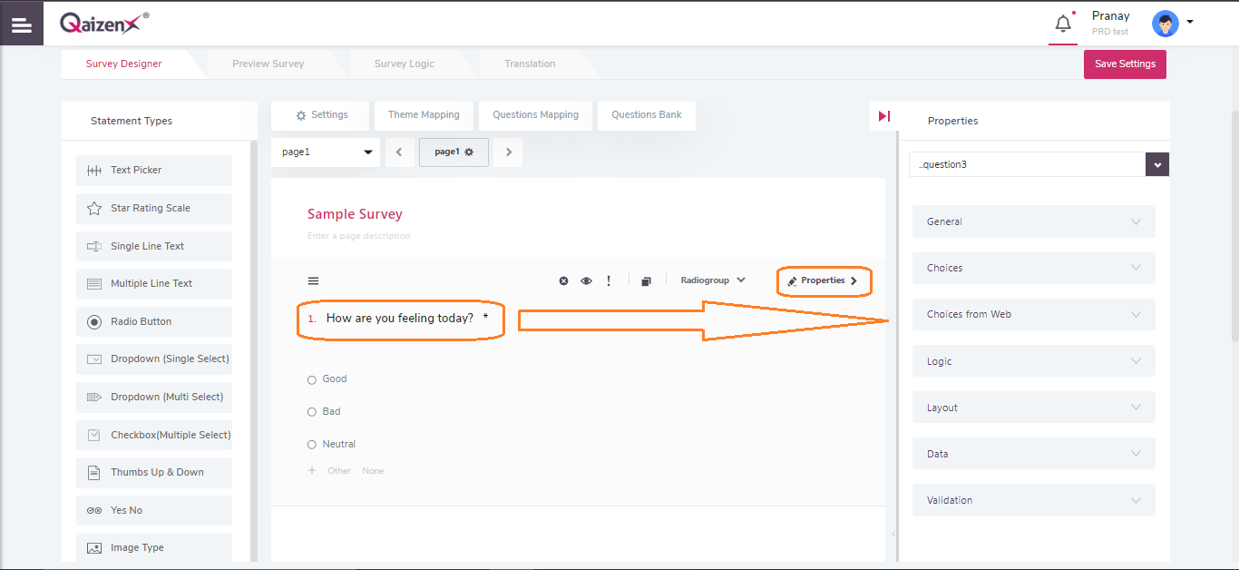Click the duplicate question icon
1239x570 pixels.
coord(646,281)
